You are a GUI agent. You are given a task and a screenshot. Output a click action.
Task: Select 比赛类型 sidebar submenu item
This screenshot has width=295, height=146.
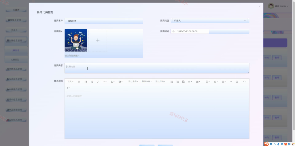pos(16,60)
